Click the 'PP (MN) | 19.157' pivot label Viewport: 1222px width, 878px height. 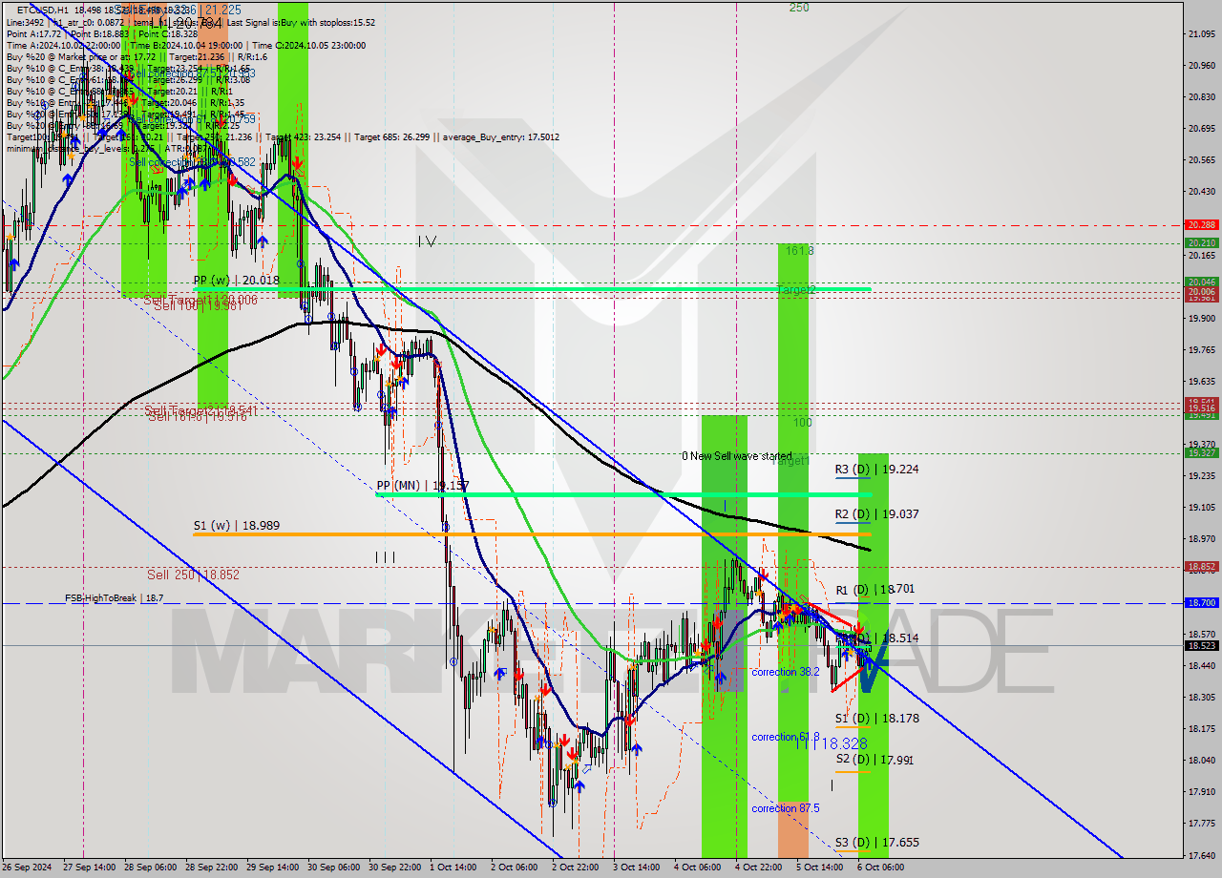click(x=421, y=486)
